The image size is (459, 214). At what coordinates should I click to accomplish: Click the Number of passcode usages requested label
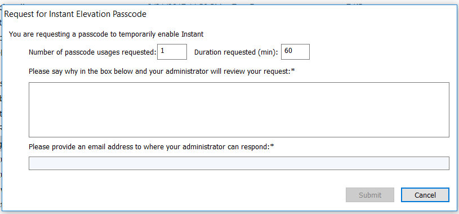pyautogui.click(x=92, y=52)
